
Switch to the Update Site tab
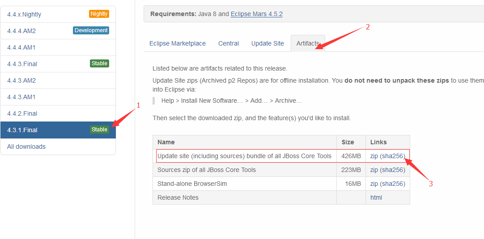click(267, 43)
